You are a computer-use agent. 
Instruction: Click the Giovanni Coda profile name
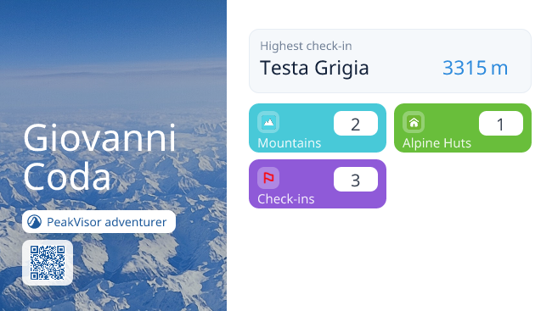pos(99,157)
